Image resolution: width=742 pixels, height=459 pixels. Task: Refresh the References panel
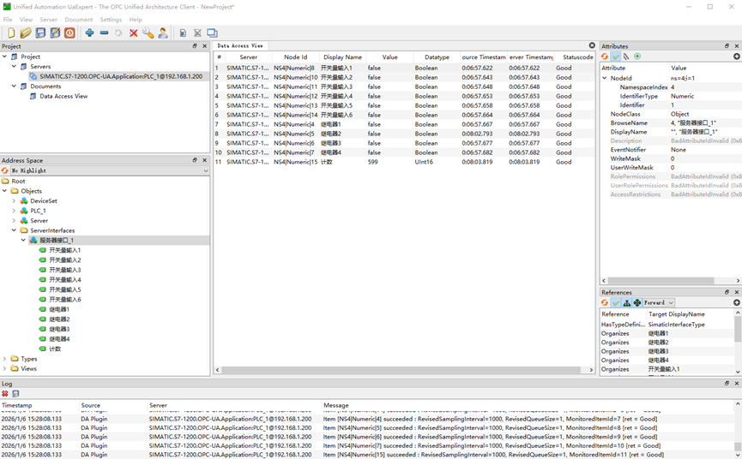604,302
